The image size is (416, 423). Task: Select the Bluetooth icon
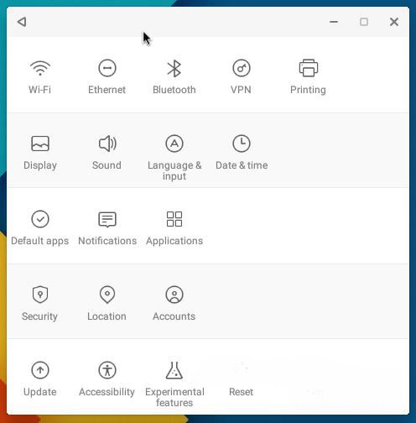pos(174,68)
